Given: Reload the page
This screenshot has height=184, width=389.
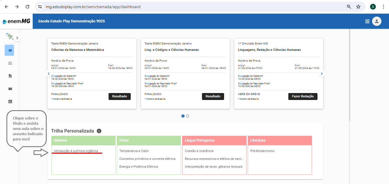Looking at the screenshot, I should pos(27,7).
